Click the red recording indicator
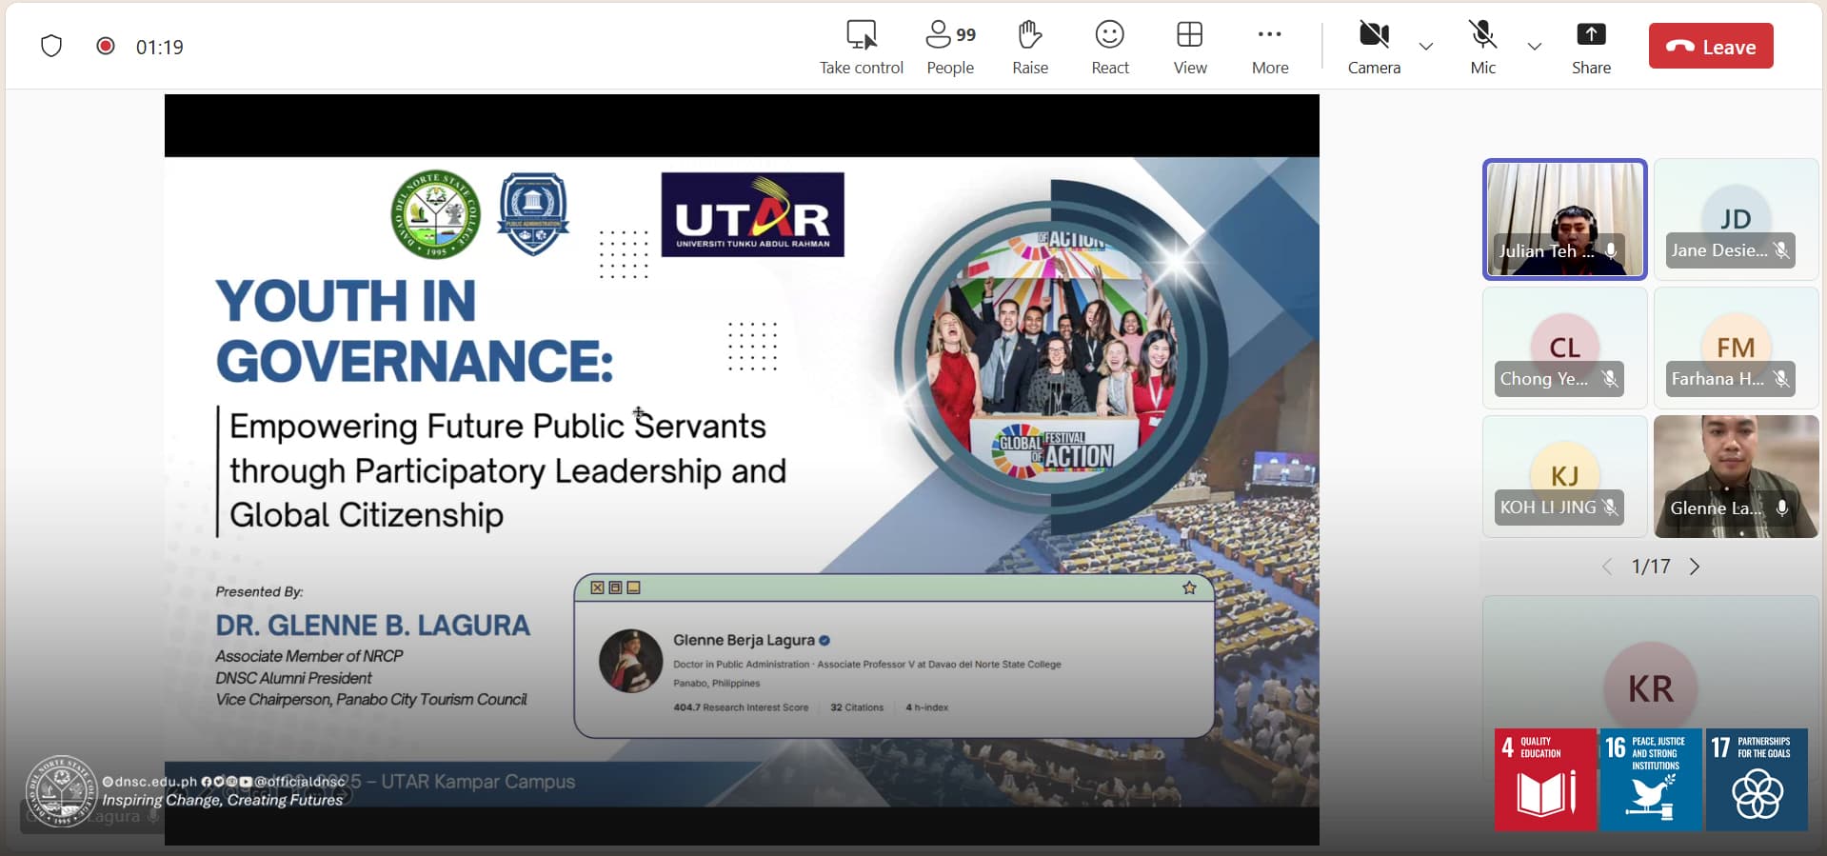 (x=106, y=46)
